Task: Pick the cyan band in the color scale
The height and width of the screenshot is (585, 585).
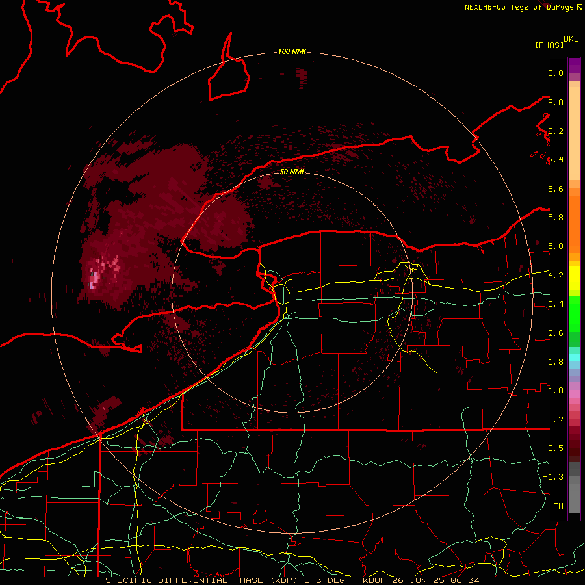Action: click(574, 357)
